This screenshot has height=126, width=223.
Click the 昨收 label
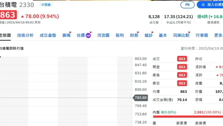click(x=199, y=59)
